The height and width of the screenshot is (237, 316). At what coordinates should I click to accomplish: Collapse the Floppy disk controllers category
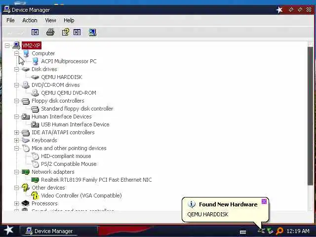pos(16,101)
